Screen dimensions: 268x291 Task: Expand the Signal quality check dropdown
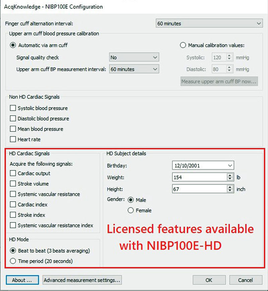pyautogui.click(x=134, y=58)
